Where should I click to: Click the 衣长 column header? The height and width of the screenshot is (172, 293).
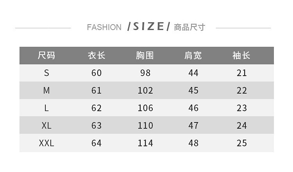click(x=96, y=55)
